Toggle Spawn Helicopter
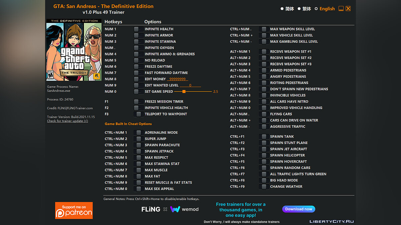This screenshot has width=401, height=225. pos(264,155)
